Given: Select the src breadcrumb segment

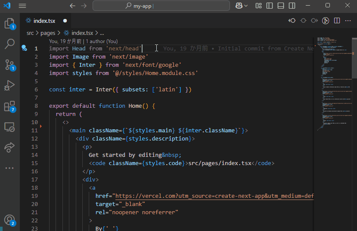Looking at the screenshot, I should click(x=30, y=33).
